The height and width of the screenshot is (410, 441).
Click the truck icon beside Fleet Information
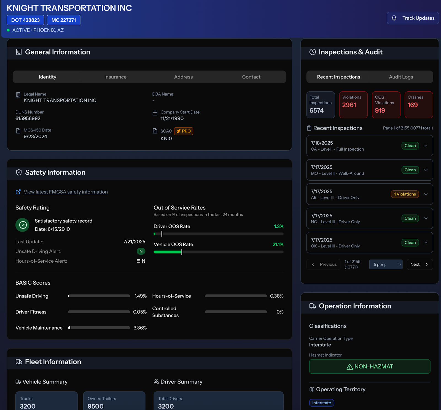coord(19,362)
